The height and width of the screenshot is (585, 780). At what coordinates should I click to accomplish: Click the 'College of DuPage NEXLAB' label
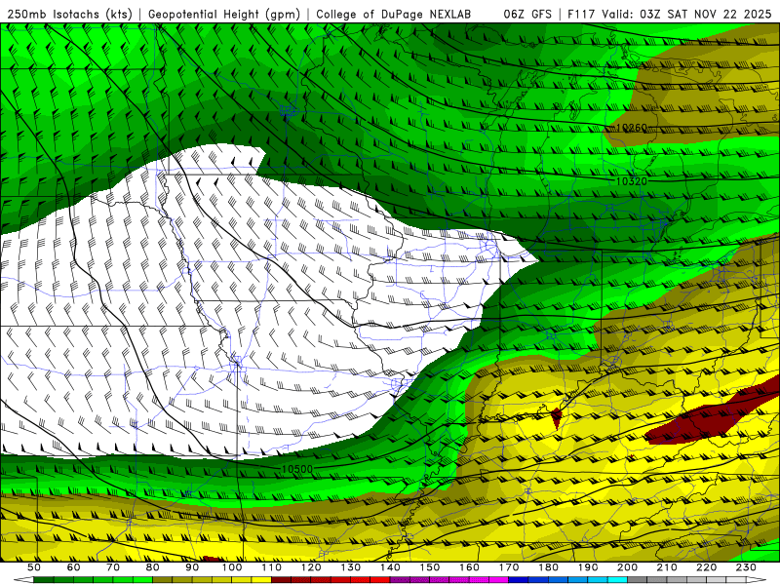pyautogui.click(x=394, y=15)
